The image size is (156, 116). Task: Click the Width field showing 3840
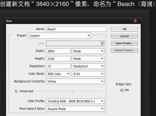point(58,51)
